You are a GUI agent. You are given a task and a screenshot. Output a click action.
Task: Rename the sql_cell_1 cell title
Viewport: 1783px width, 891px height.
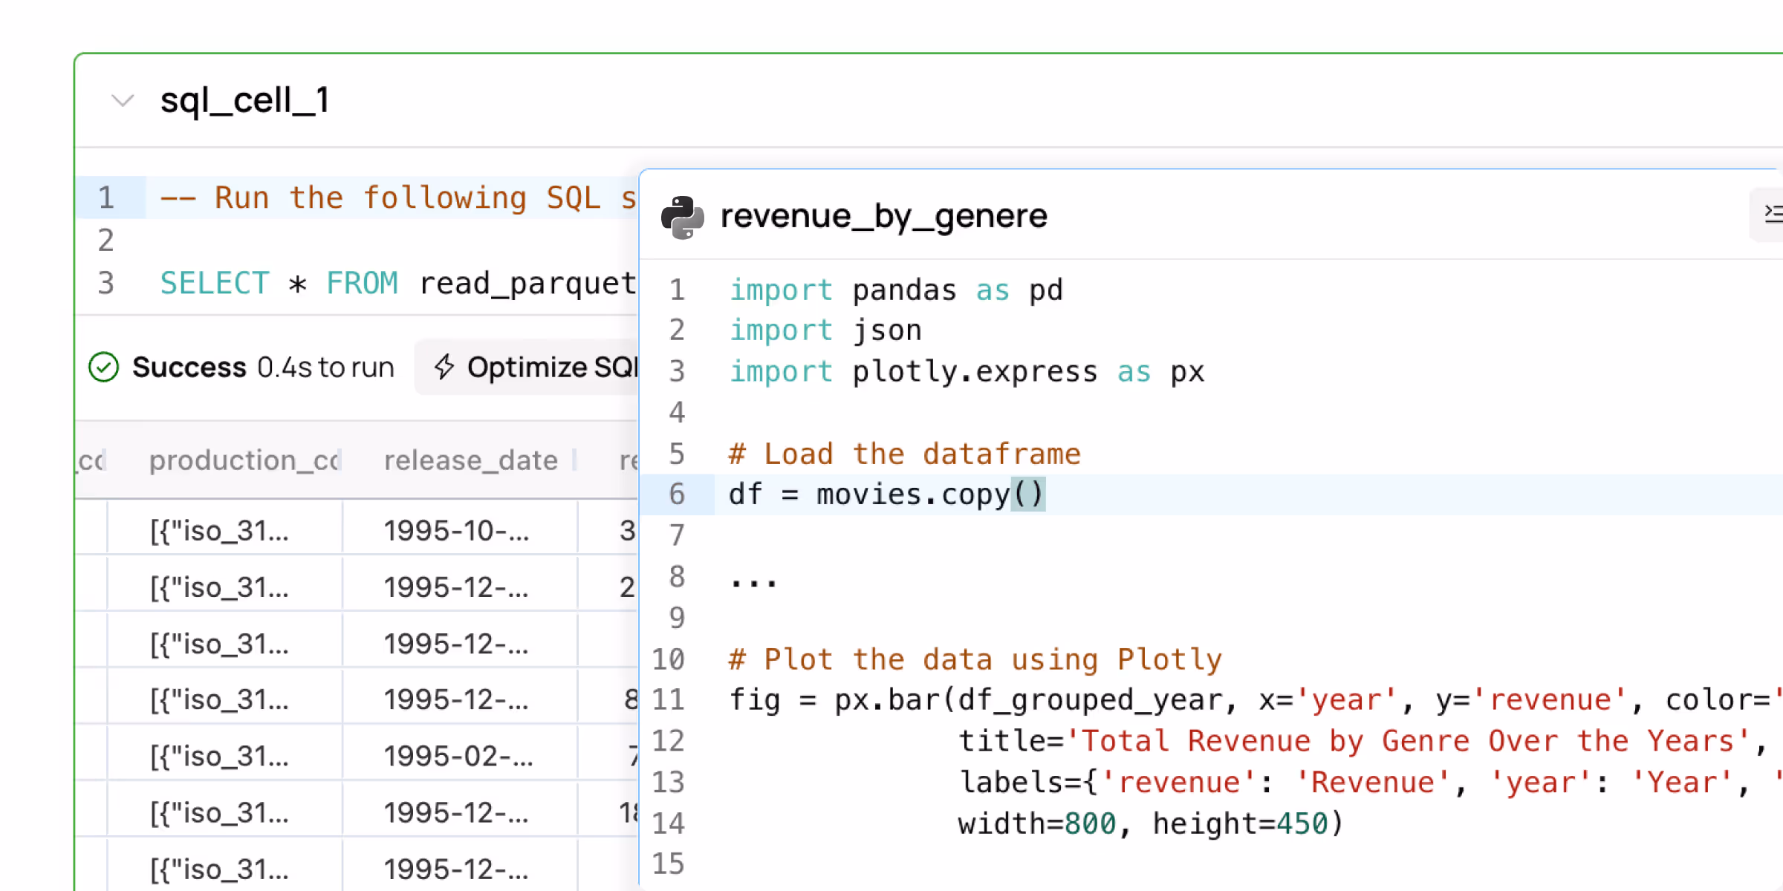pos(244,100)
